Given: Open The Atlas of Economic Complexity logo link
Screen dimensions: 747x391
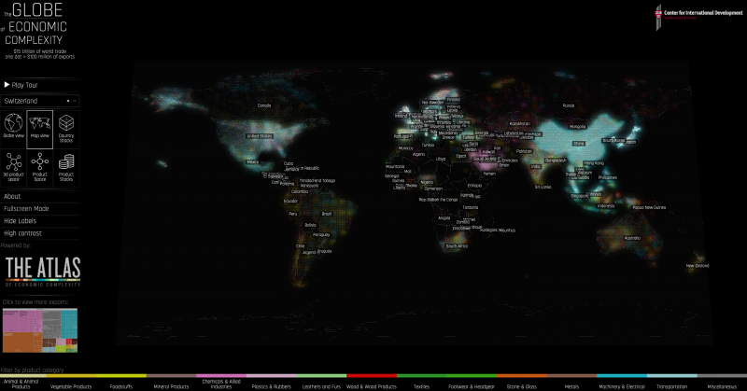Looking at the screenshot, I should (x=43, y=272).
